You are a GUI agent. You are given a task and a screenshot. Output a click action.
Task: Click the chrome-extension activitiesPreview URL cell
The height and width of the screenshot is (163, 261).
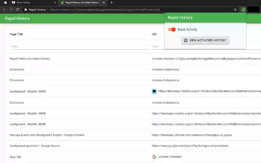(206, 59)
